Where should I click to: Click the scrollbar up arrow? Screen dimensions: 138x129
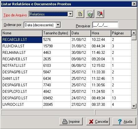tap(134, 33)
